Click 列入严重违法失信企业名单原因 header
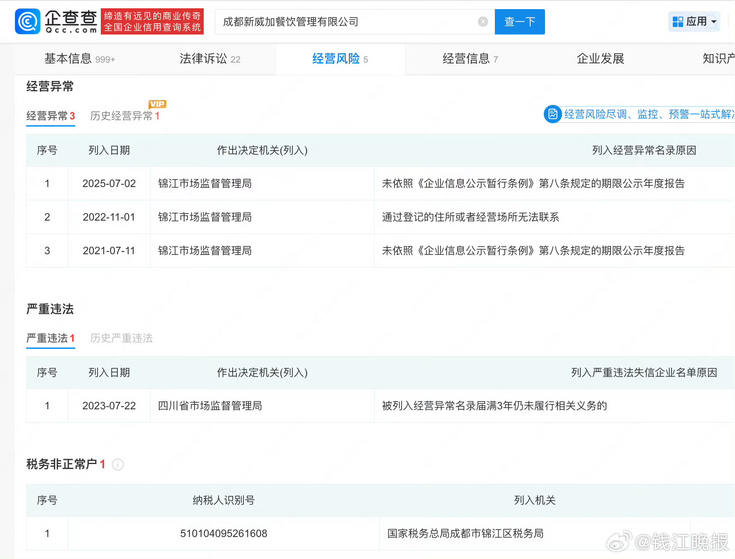Image resolution: width=735 pixels, height=559 pixels. pyautogui.click(x=644, y=373)
